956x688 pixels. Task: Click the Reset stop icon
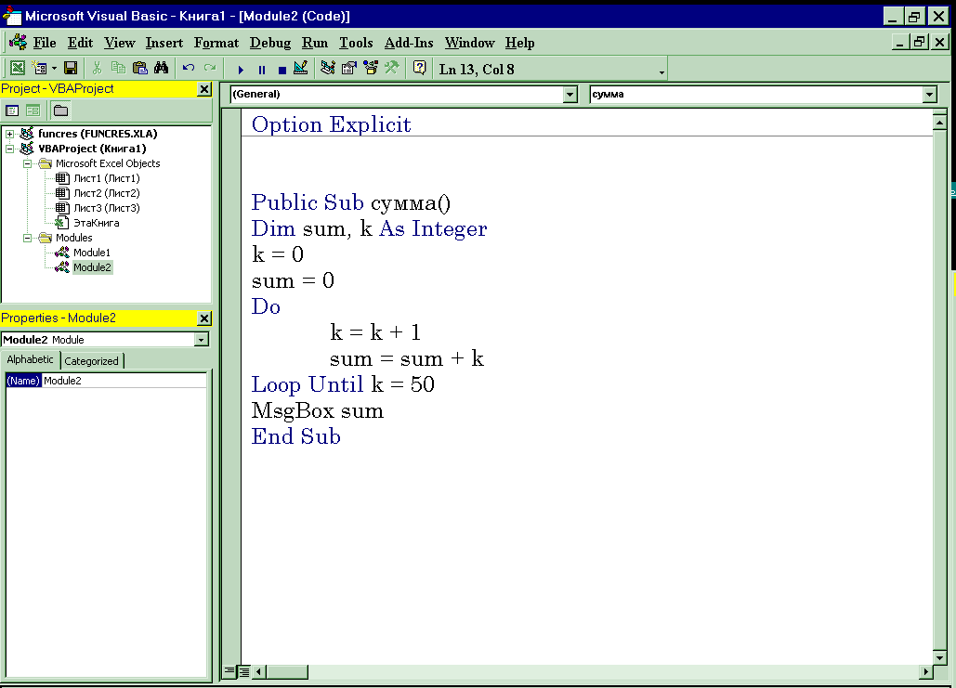click(x=282, y=70)
